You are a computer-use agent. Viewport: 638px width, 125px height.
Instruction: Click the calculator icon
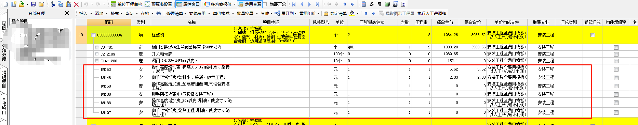(364, 4)
